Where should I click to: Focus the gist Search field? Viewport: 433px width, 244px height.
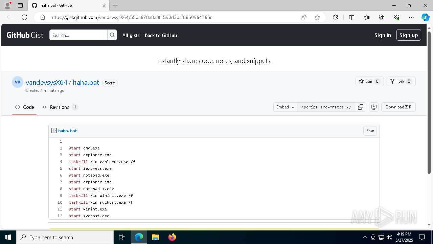(78, 35)
